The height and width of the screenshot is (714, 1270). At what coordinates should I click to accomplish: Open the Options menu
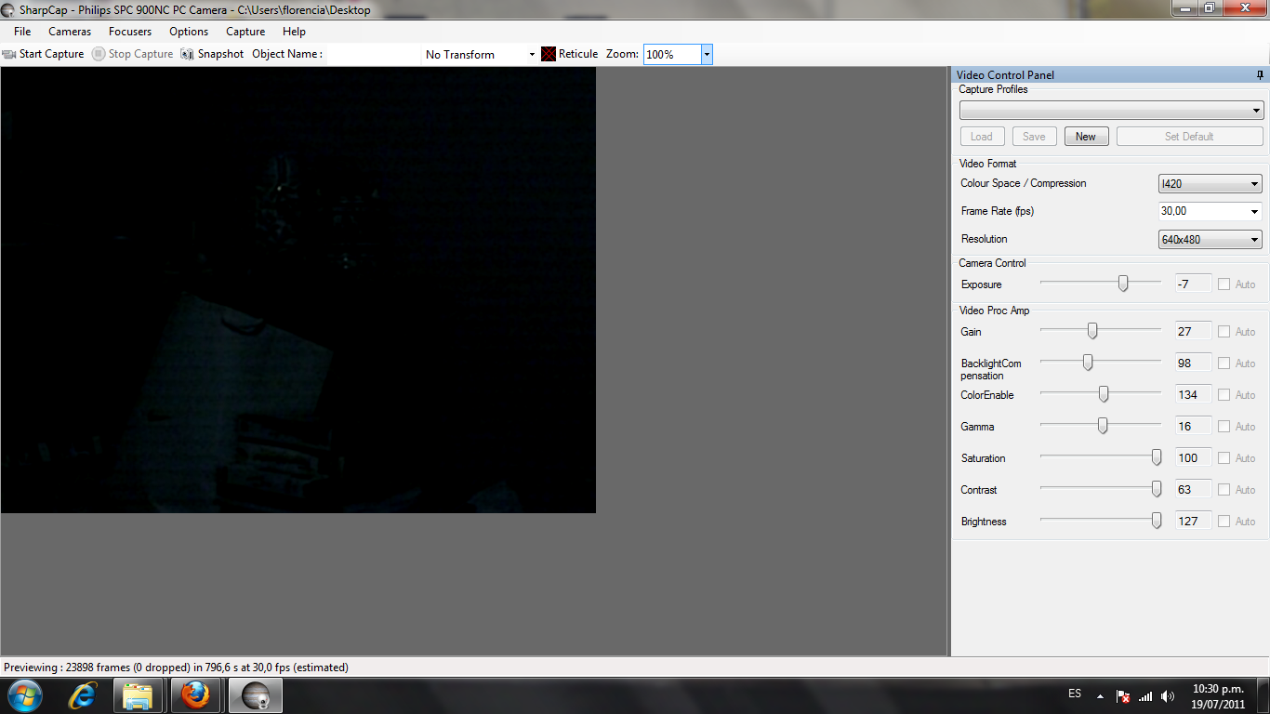point(189,32)
